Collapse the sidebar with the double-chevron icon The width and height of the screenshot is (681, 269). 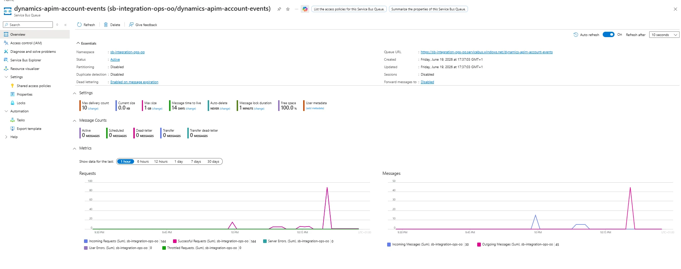point(65,25)
